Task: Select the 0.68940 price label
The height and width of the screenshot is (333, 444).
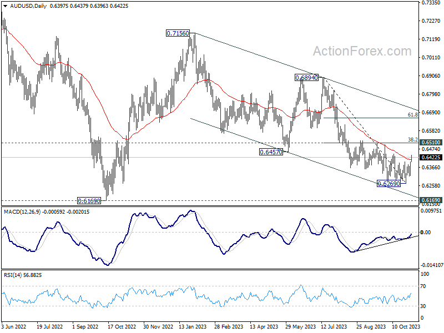Action: coord(307,78)
